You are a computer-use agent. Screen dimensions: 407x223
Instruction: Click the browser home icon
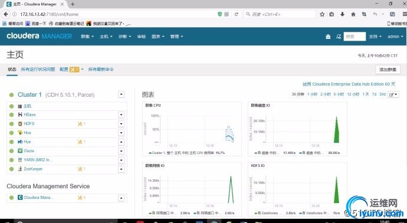pyautogui.click(x=353, y=14)
